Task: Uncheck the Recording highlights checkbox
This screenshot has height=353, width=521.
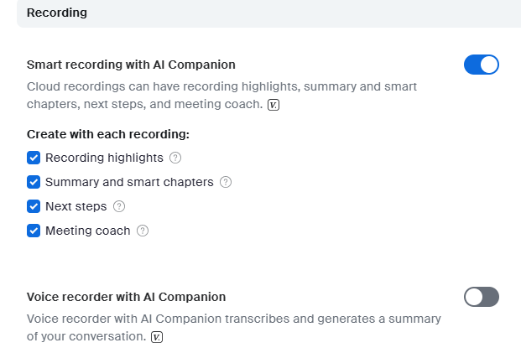Action: tap(34, 158)
